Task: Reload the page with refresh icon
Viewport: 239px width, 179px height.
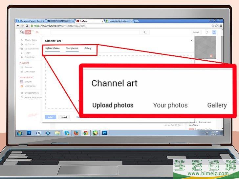Action: pos(27,26)
